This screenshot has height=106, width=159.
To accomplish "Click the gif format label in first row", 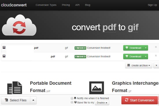I will [66, 48].
